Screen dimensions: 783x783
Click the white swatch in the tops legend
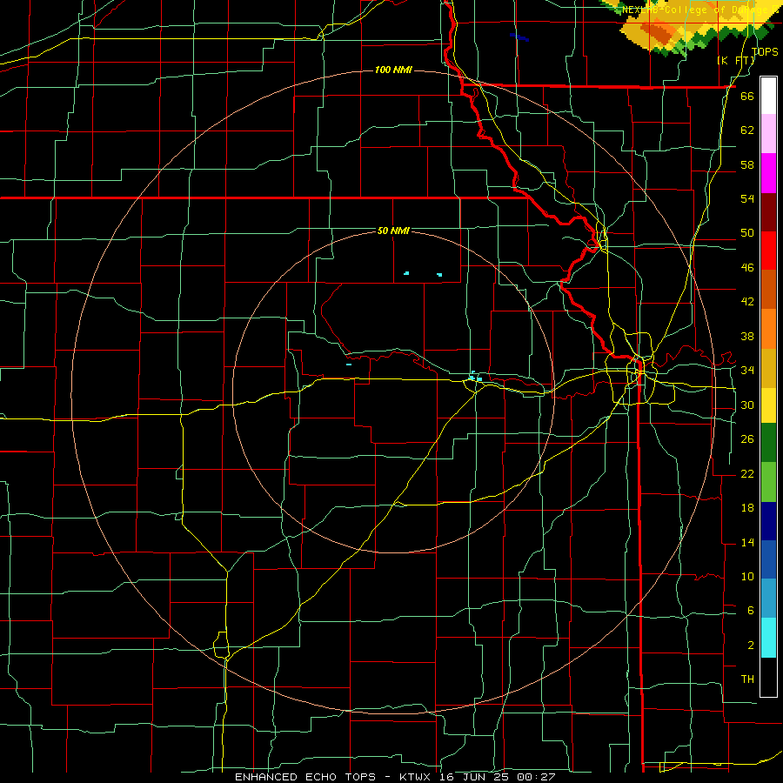(x=768, y=96)
